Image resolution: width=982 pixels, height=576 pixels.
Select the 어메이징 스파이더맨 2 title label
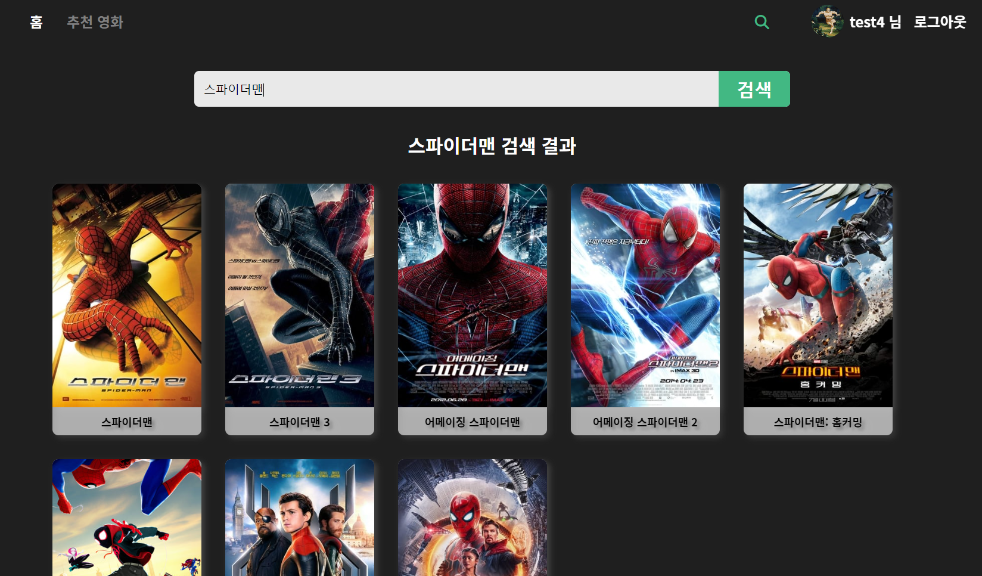[x=645, y=422]
